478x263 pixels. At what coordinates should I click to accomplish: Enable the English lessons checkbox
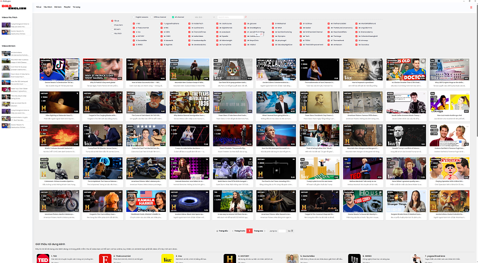[134, 17]
